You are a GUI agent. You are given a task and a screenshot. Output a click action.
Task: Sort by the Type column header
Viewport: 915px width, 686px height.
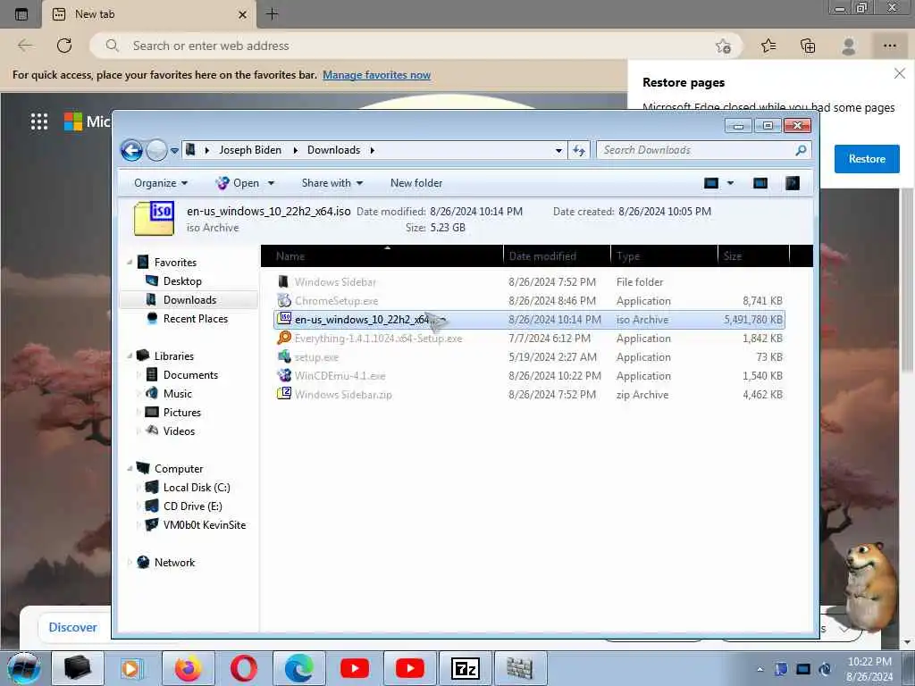pyautogui.click(x=664, y=256)
